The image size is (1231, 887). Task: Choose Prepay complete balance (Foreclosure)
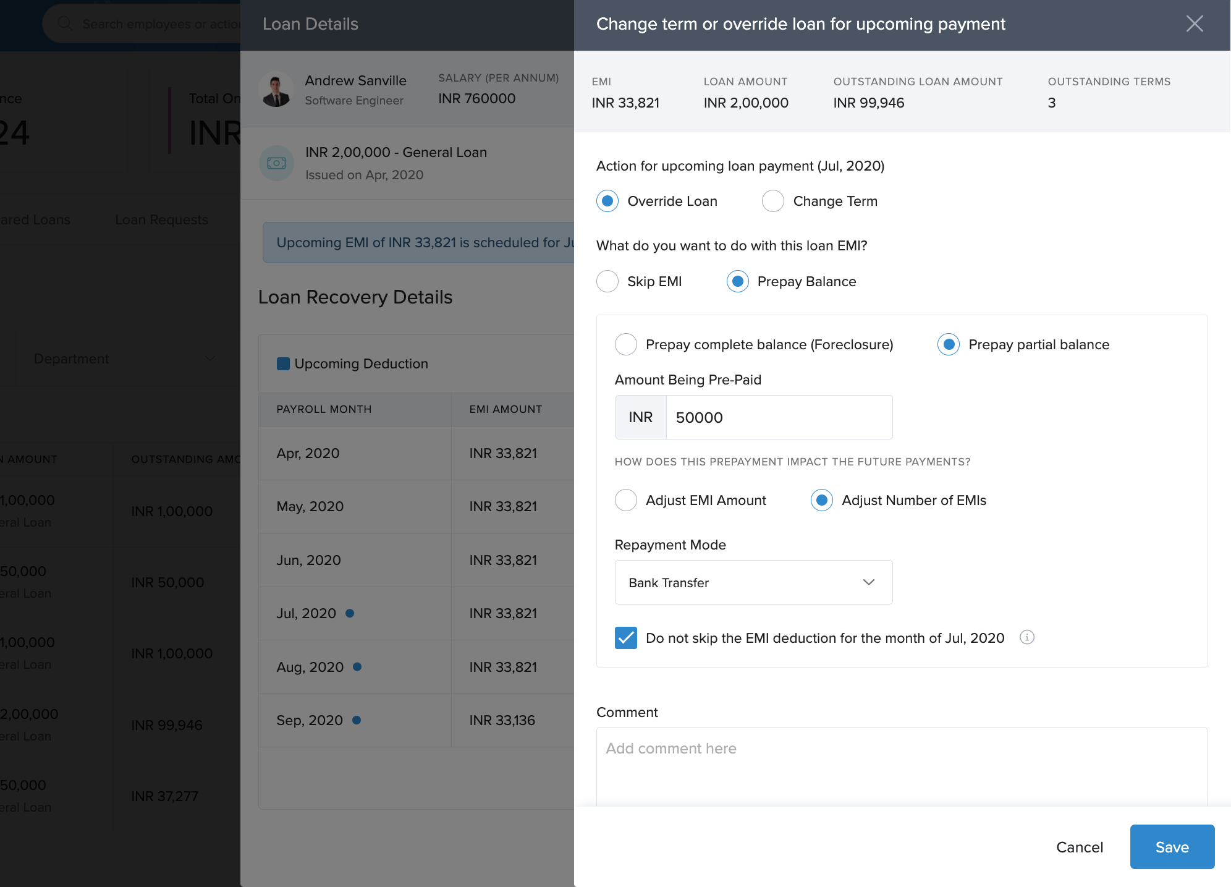coord(626,344)
